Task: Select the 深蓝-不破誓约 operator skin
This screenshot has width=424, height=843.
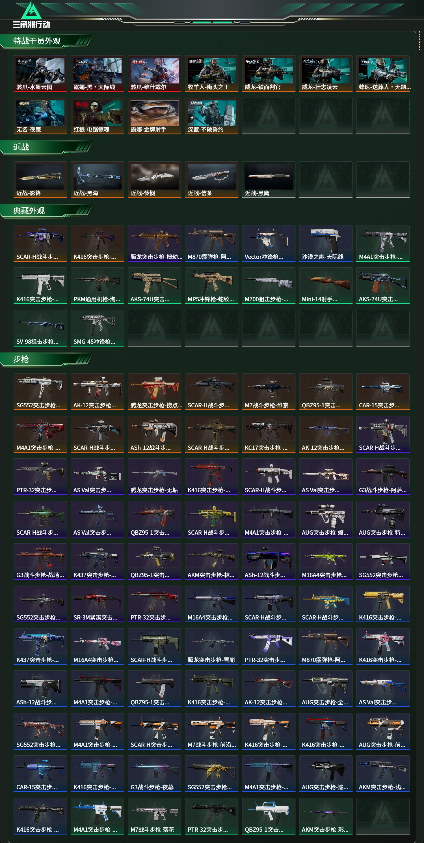Action: 211,116
